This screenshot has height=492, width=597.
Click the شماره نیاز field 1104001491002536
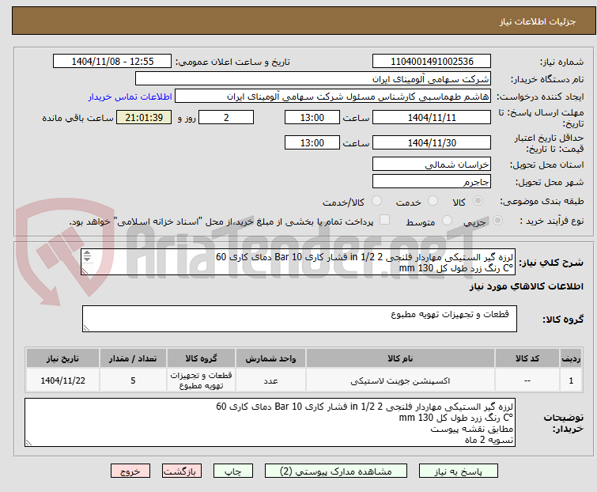point(432,62)
